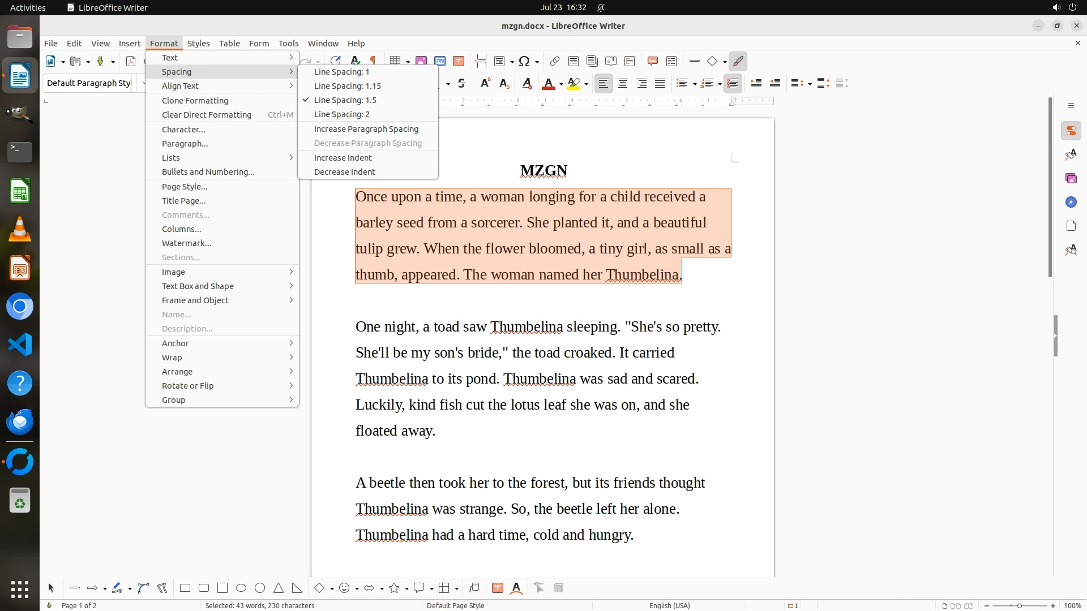
Task: Expand the highlighting color dropdown arrow
Action: (587, 84)
